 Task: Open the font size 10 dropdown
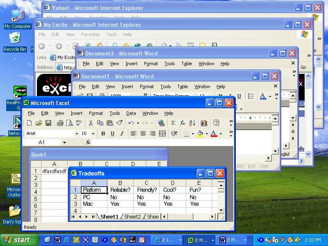point(93,134)
